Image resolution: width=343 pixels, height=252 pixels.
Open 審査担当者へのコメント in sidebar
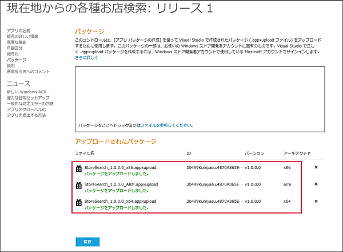tap(28, 72)
